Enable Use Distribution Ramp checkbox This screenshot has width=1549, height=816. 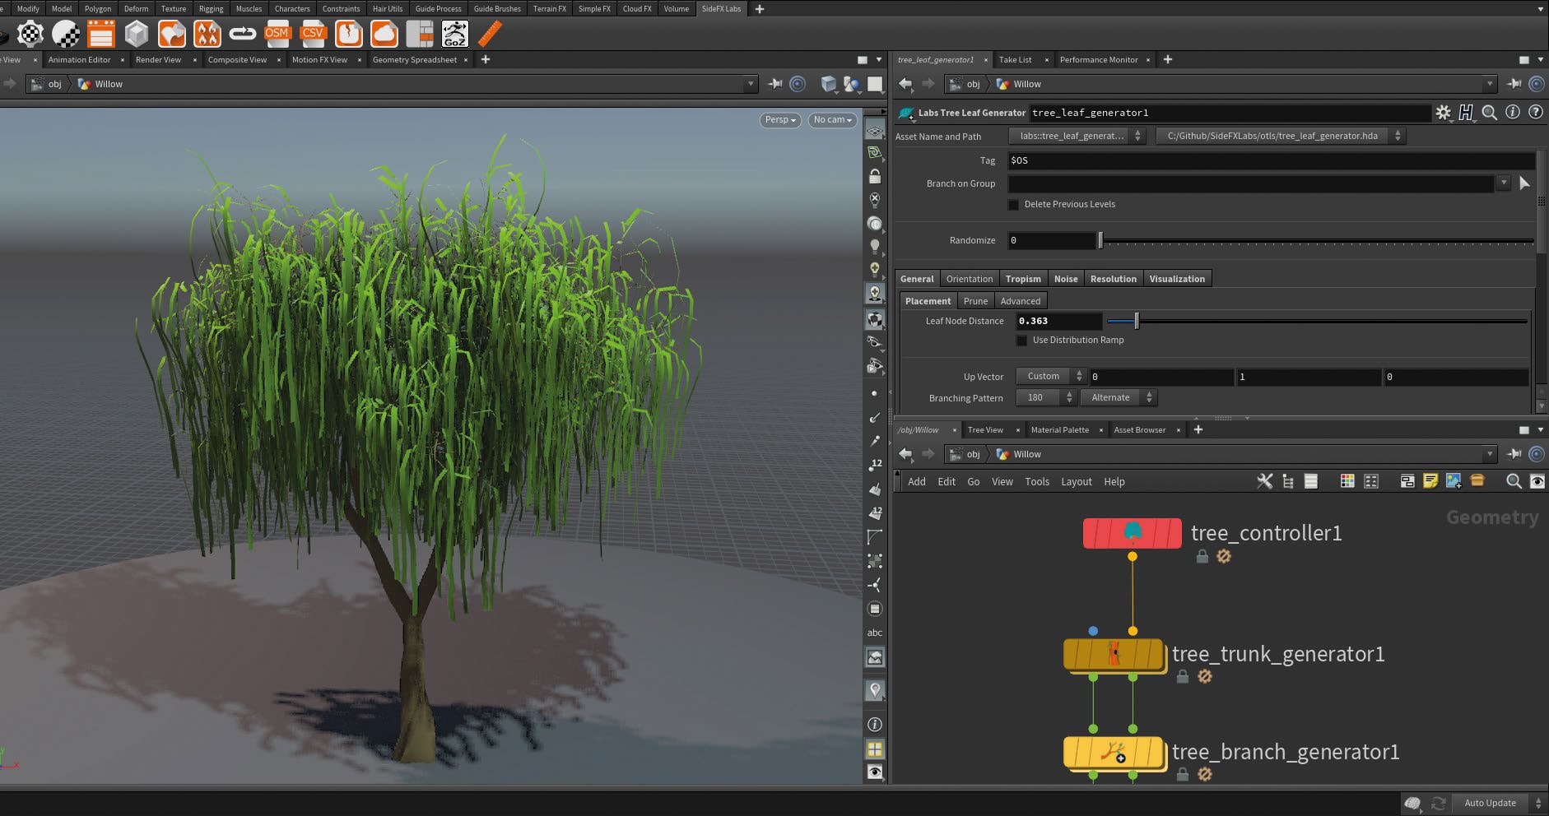coord(1022,340)
